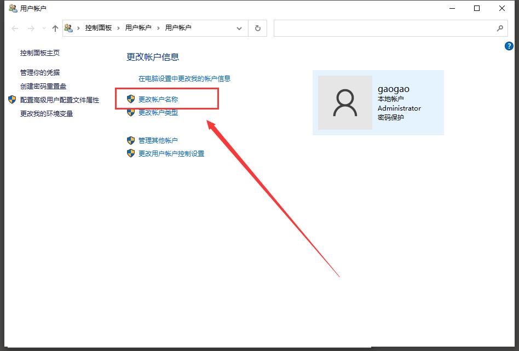
Task: Open the address bar dropdown arrow
Action: (x=239, y=28)
